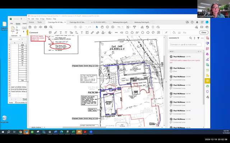
Task: Click the print icon in Acrobat toolbar
Action: (x=46, y=27)
